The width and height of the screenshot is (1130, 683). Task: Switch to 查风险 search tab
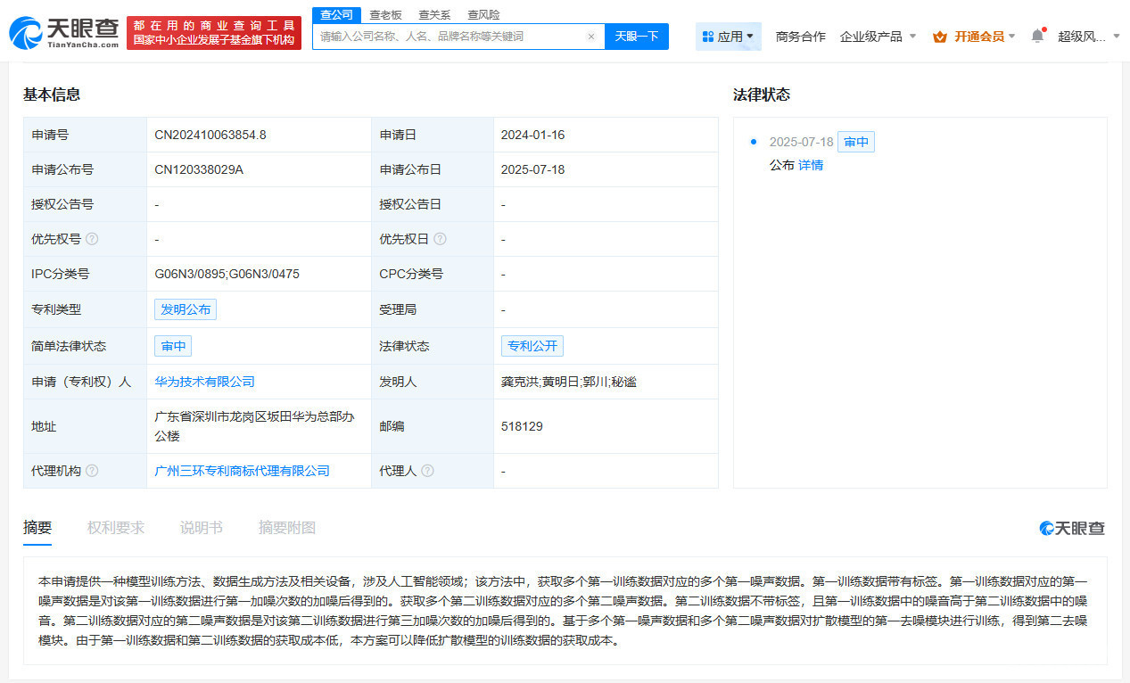[x=483, y=14]
